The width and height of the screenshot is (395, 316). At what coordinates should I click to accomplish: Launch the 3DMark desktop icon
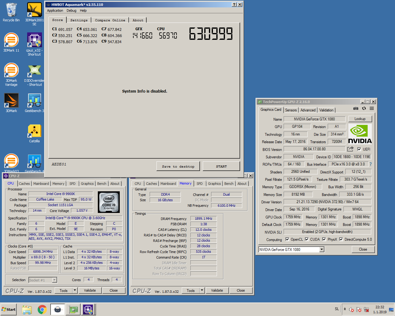[x=11, y=103]
